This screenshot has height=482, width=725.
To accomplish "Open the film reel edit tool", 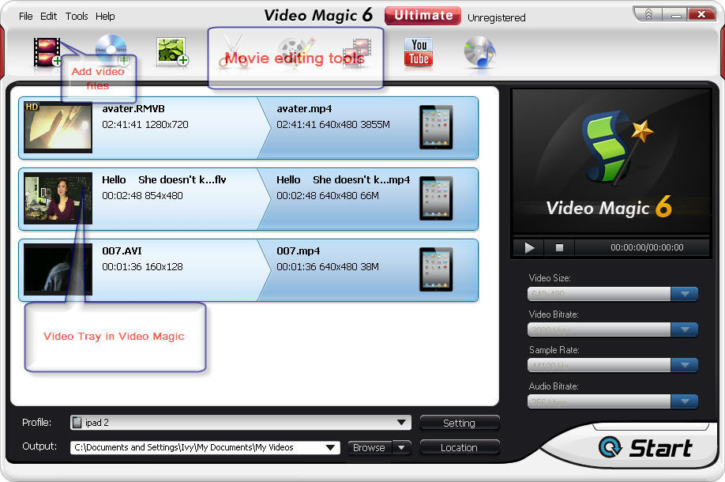I will point(296,51).
